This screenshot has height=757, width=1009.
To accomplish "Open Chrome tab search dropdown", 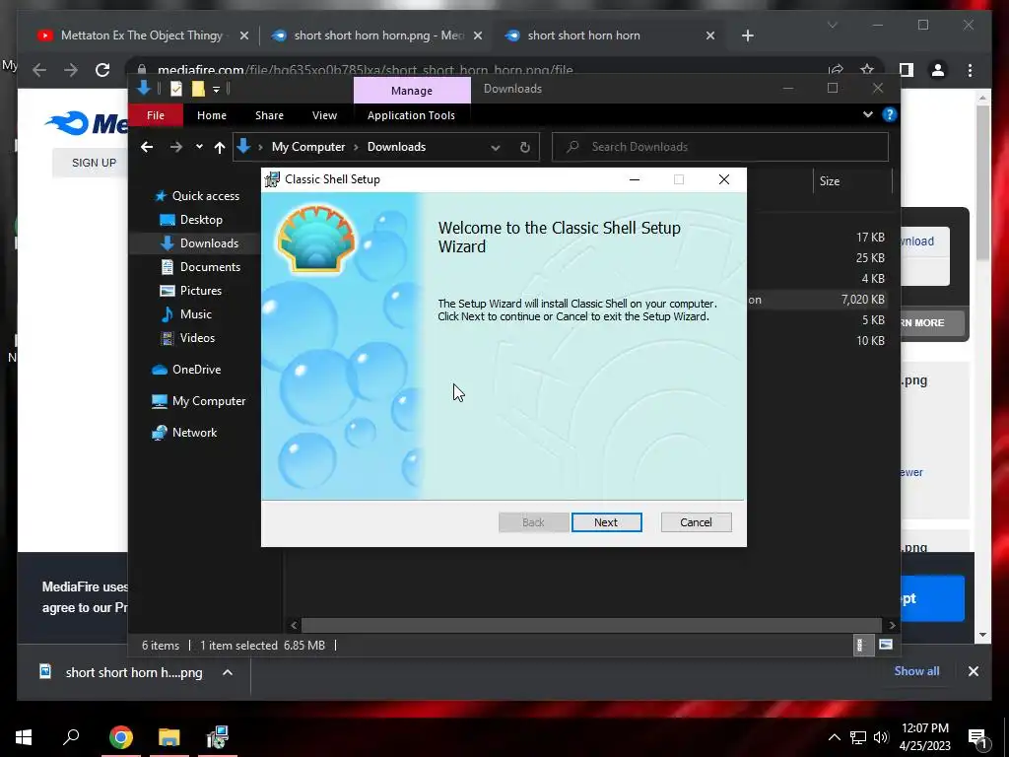I will pyautogui.click(x=832, y=25).
